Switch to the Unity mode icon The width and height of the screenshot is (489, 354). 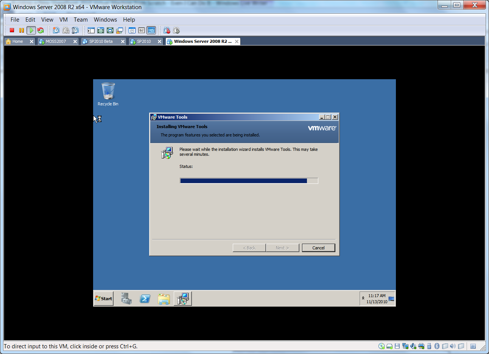(x=120, y=30)
